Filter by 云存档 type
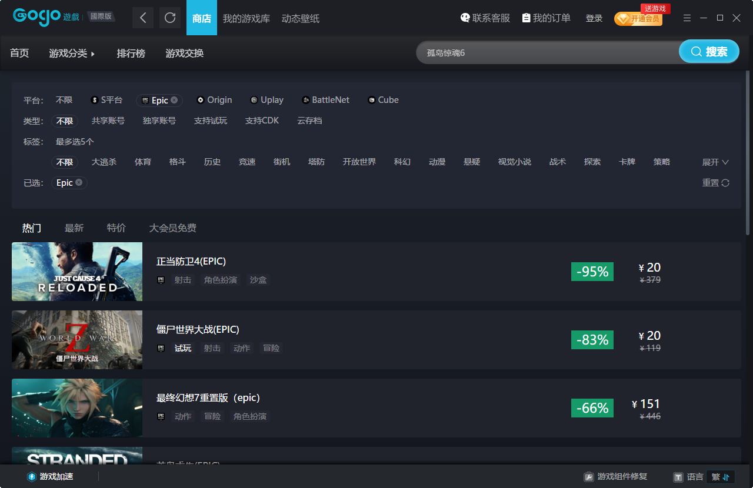753x488 pixels. tap(309, 121)
